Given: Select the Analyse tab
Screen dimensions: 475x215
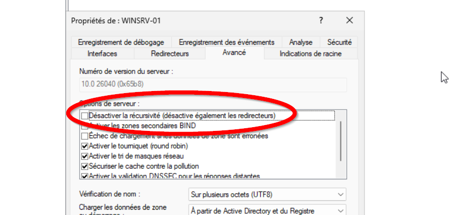Looking at the screenshot, I should tap(301, 42).
